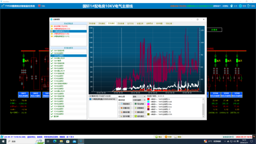Click 1CH5 cabinet button in main diagram
The height and width of the screenshot is (144, 256).
[x=226, y=95]
